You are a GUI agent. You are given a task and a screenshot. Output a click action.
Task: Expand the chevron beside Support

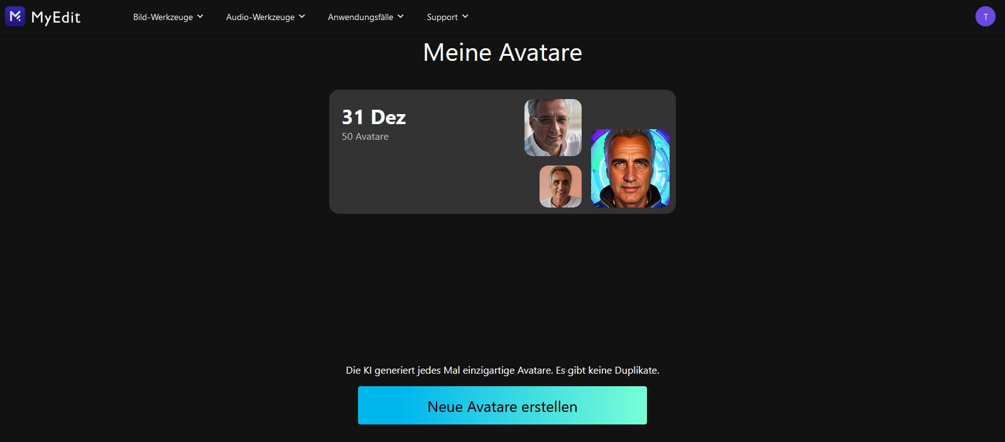pyautogui.click(x=465, y=17)
